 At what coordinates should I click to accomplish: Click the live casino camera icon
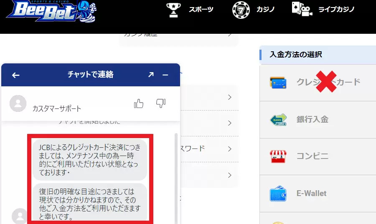coord(302,9)
